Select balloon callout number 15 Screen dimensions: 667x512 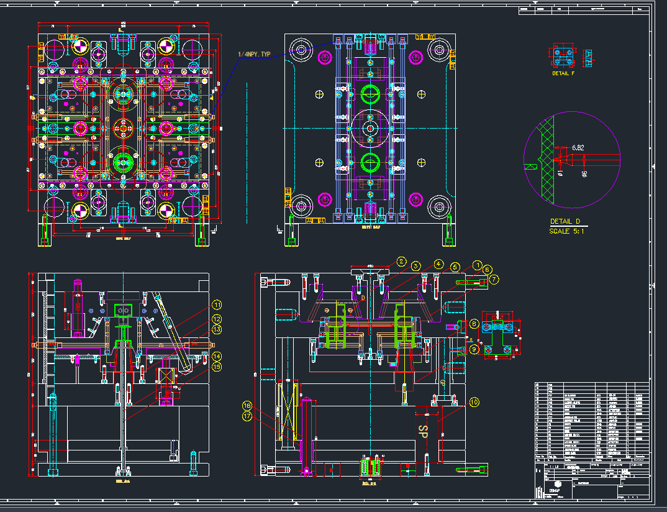tap(217, 367)
